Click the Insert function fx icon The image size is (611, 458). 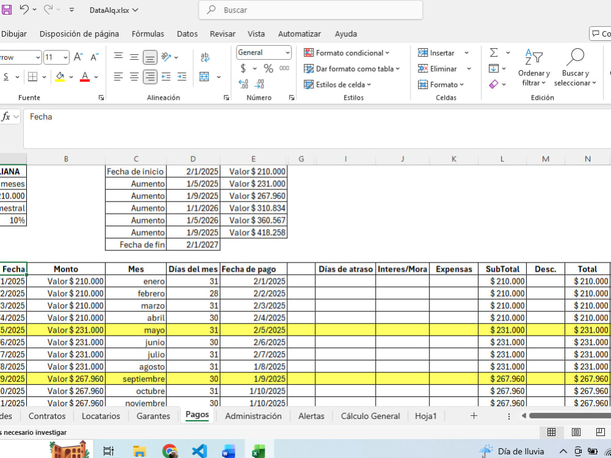click(x=6, y=117)
